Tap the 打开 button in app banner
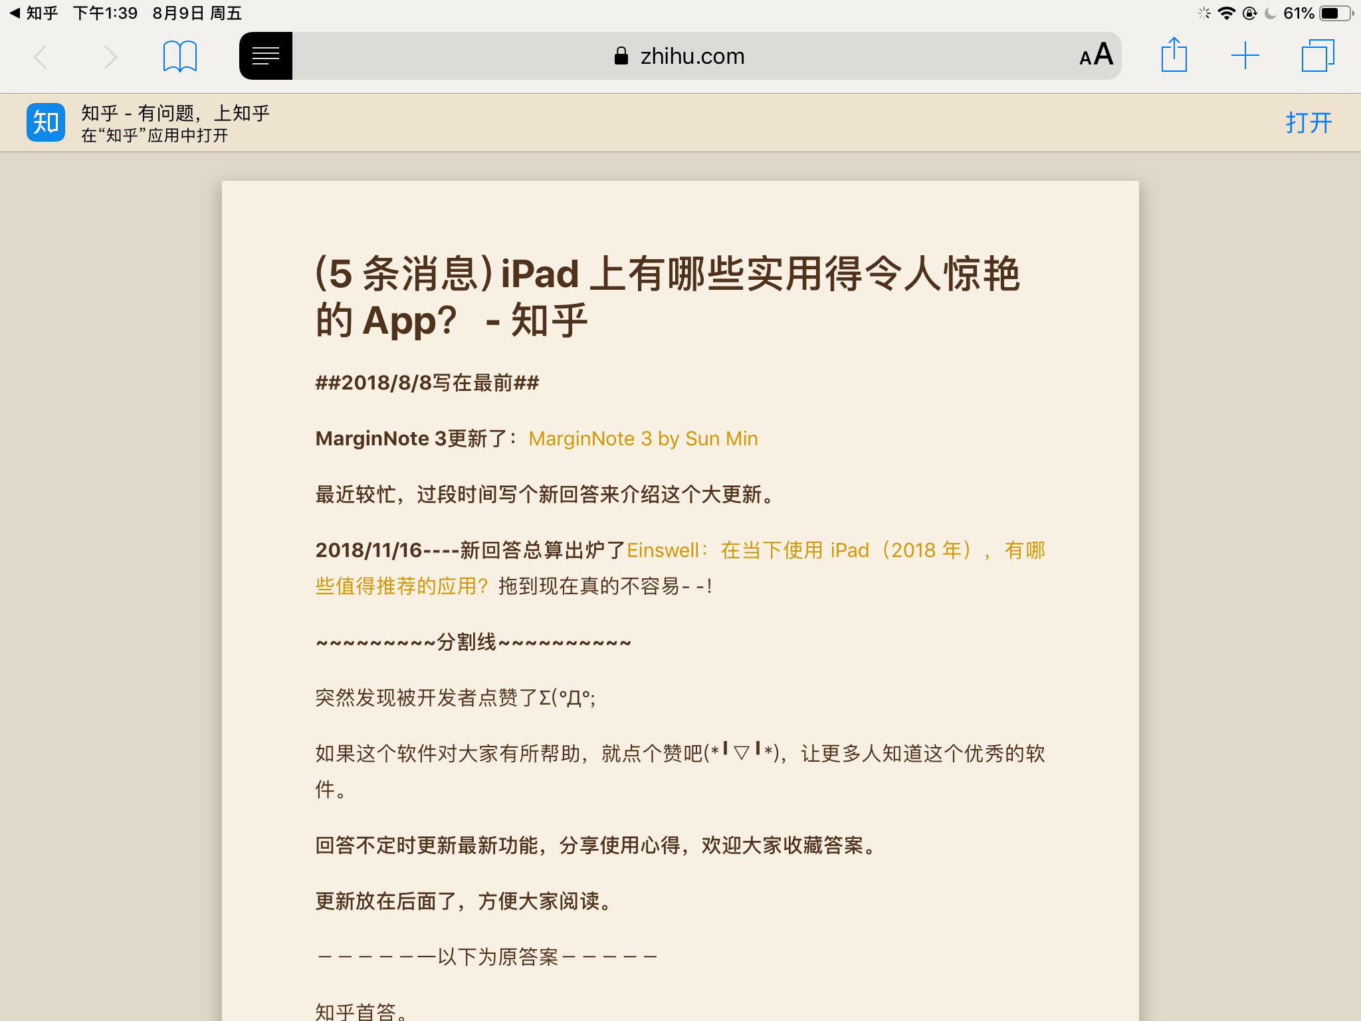The height and width of the screenshot is (1021, 1361). tap(1309, 122)
